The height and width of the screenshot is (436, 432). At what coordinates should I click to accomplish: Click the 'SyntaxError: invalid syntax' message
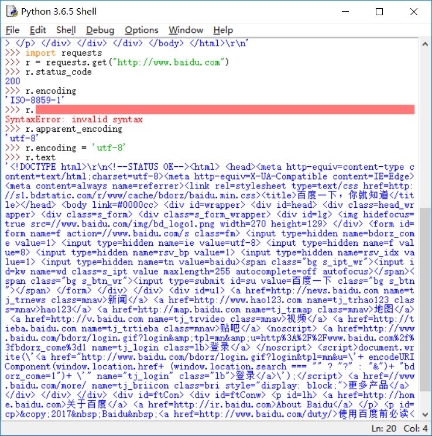(x=74, y=119)
